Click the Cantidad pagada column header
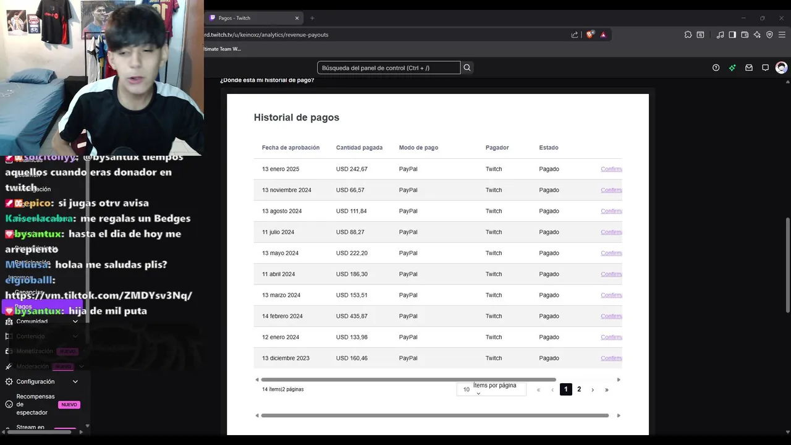The image size is (791, 445). pos(359,148)
